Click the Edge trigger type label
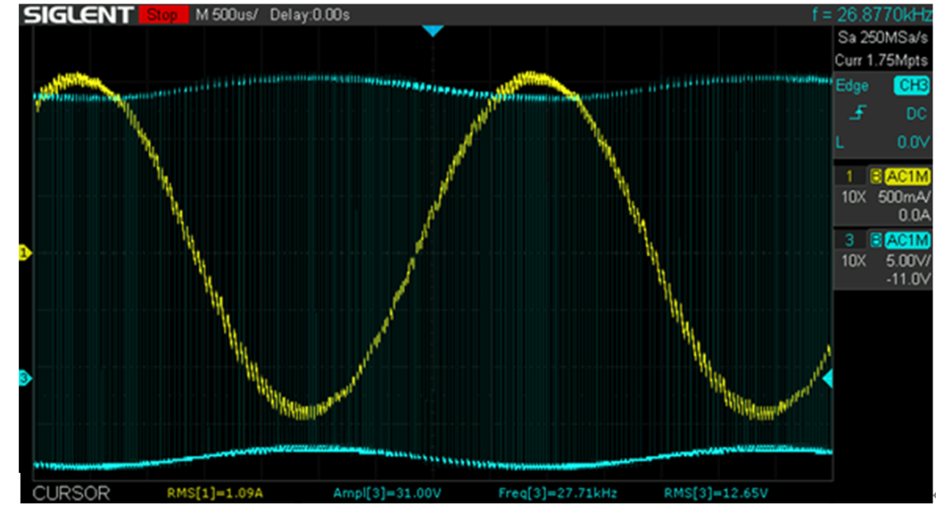936x505 pixels. (852, 86)
